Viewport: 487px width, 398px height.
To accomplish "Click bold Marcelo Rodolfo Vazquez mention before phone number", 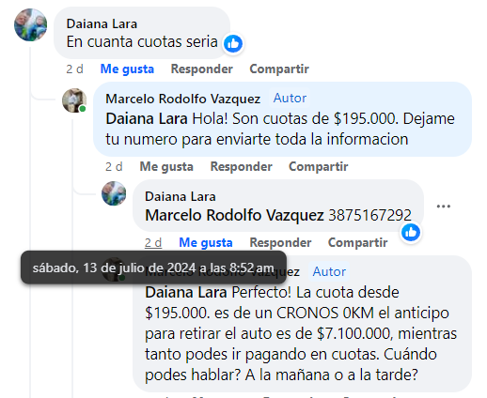I will [x=234, y=215].
